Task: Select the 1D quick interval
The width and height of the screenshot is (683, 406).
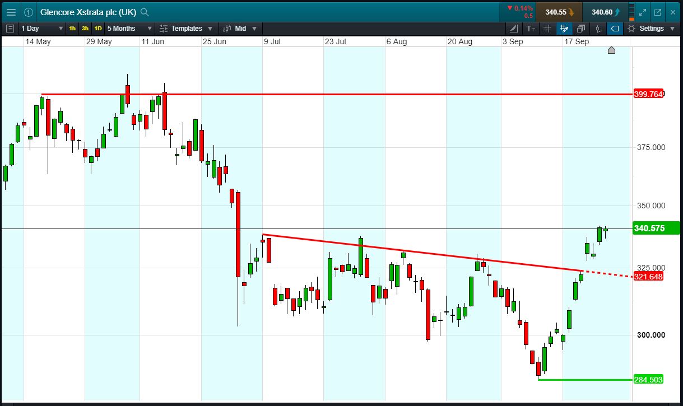Action: tap(97, 29)
